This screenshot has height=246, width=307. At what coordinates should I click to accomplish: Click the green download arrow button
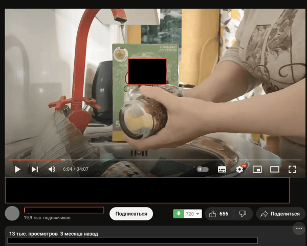click(178, 214)
